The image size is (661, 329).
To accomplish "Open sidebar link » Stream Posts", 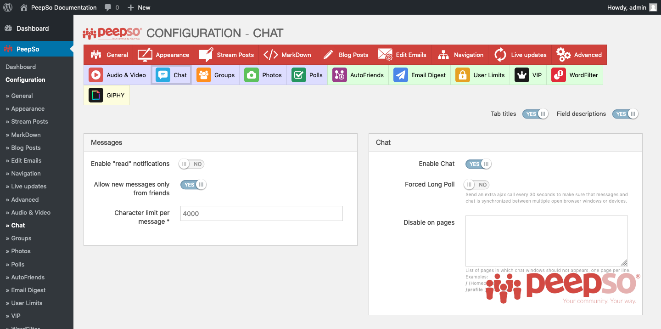I will 27,121.
